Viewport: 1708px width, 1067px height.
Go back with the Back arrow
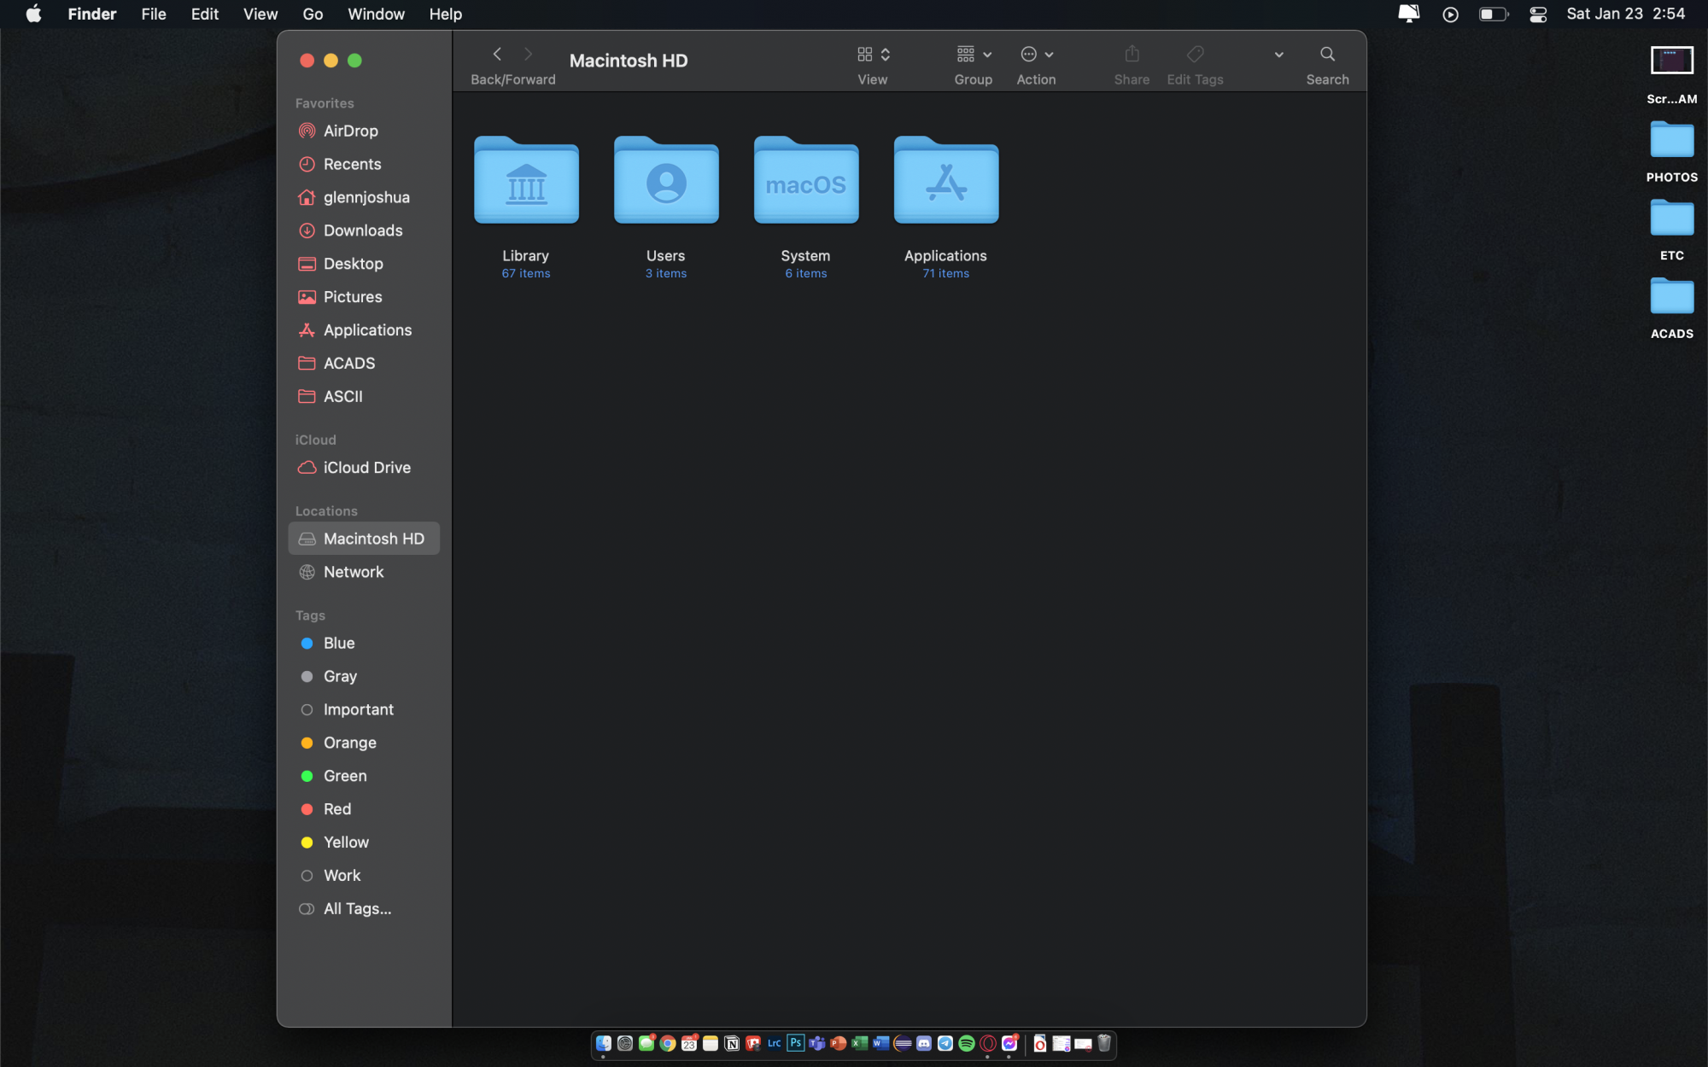click(x=497, y=55)
